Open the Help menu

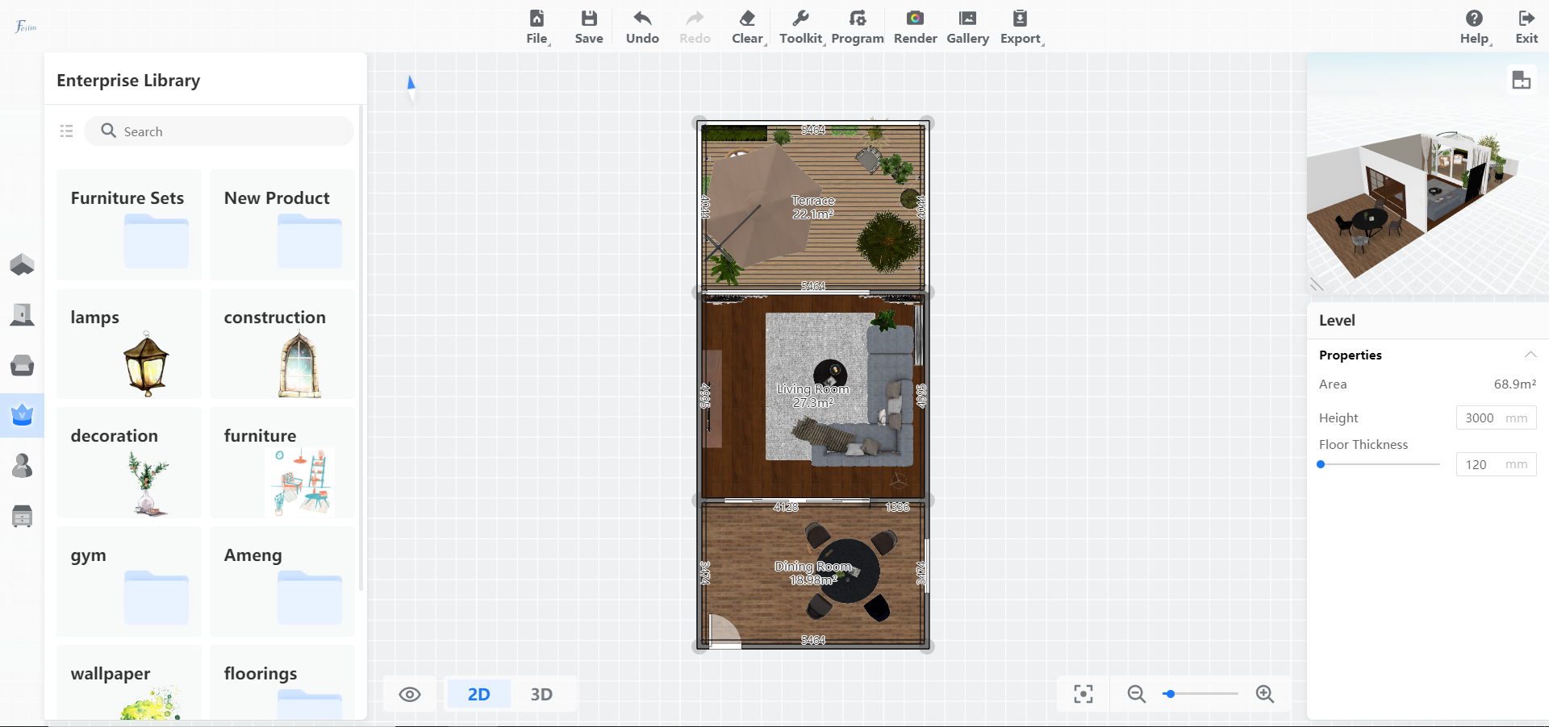tap(1475, 27)
